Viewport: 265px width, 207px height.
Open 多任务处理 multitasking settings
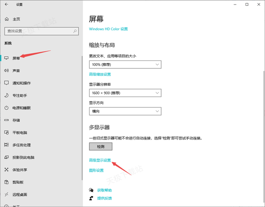point(21,145)
